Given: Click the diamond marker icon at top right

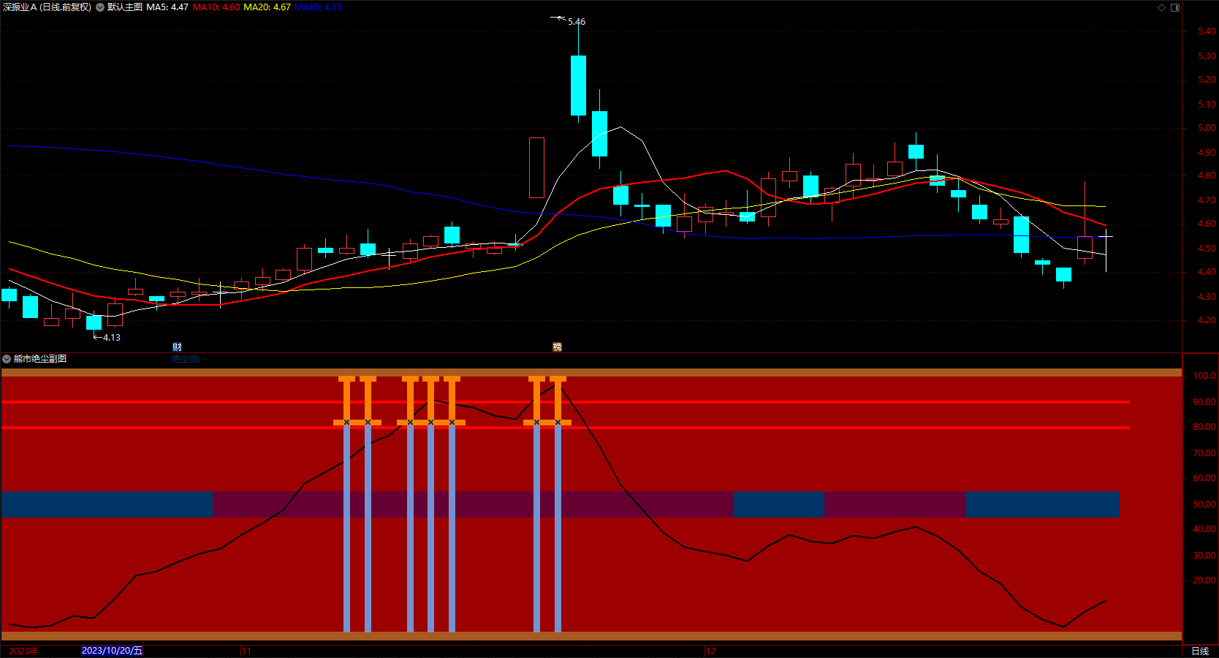Looking at the screenshot, I should coord(1162,7).
